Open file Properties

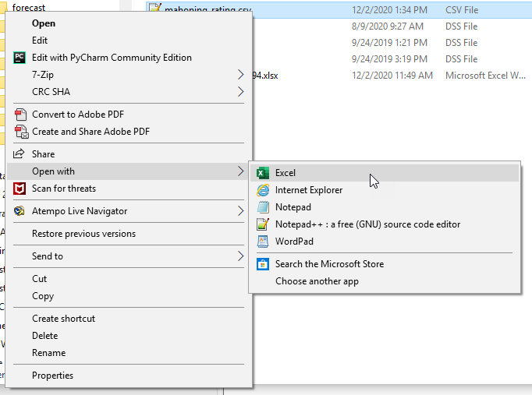click(x=129, y=376)
